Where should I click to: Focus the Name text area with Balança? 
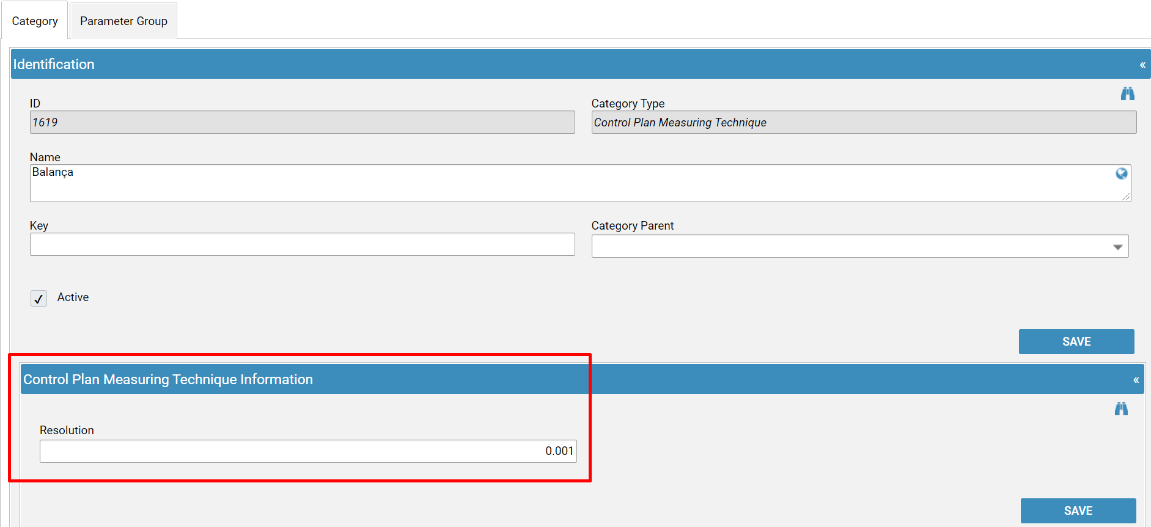click(x=581, y=183)
